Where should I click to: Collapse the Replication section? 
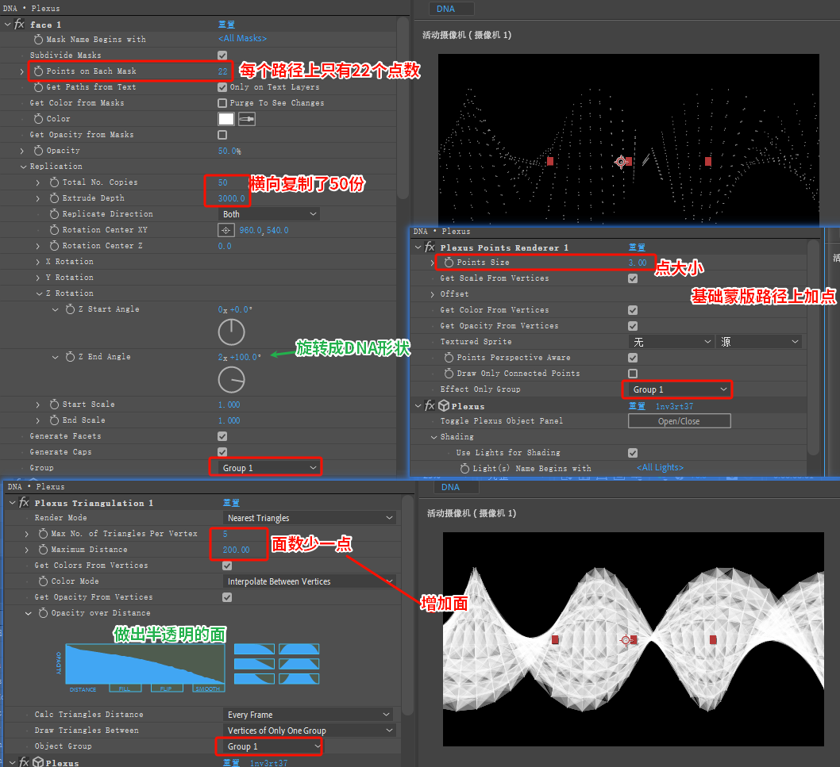24,167
